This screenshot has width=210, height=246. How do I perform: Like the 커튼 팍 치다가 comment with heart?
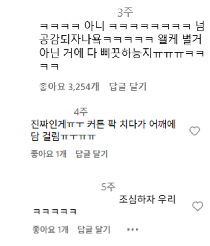195,131
